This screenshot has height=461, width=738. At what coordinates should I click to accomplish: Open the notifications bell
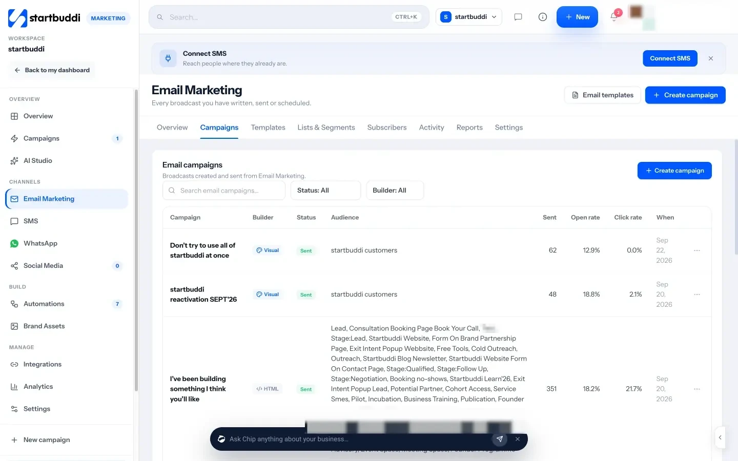[x=614, y=16]
